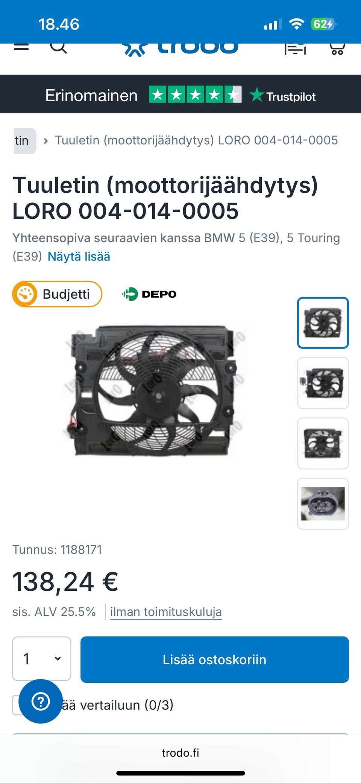361x783 pixels.
Task: Select the first fan thumbnail
Action: coord(323,323)
